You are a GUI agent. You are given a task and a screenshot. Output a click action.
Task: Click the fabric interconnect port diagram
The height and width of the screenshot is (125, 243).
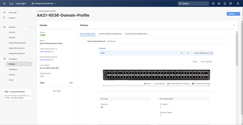pyautogui.click(x=157, y=75)
